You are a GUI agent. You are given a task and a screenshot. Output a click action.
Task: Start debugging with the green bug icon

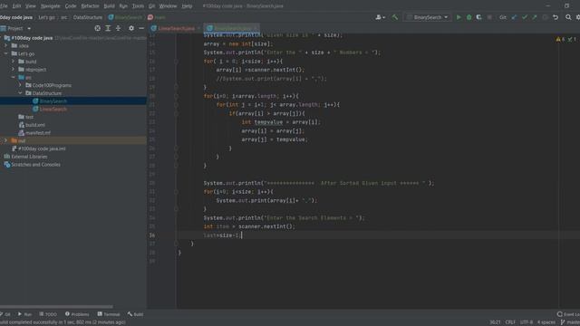pos(469,17)
